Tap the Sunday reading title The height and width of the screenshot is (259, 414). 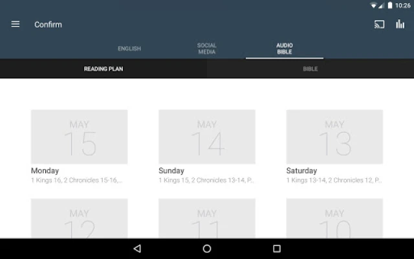point(171,171)
